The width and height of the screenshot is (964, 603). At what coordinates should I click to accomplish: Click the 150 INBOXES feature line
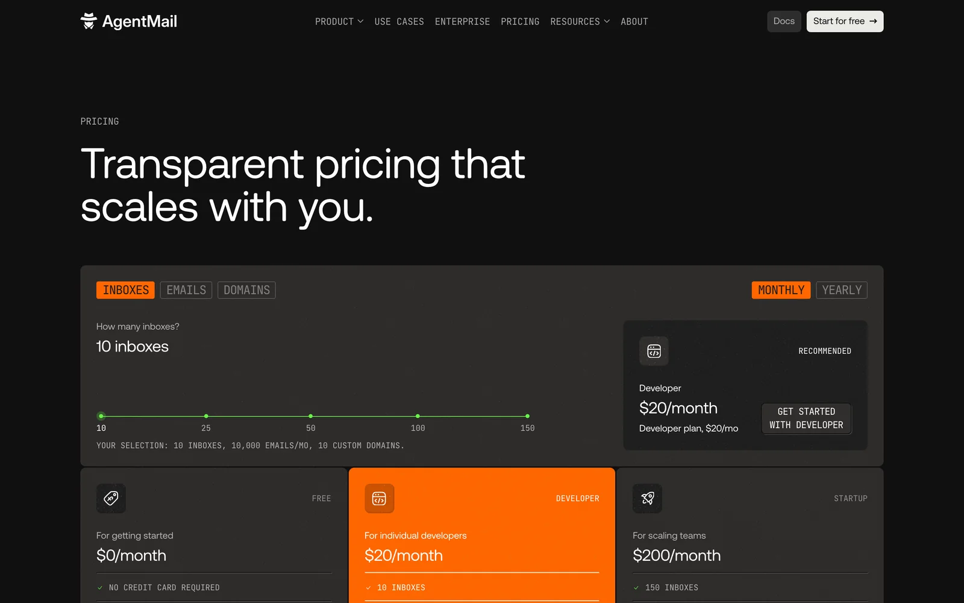tap(672, 587)
